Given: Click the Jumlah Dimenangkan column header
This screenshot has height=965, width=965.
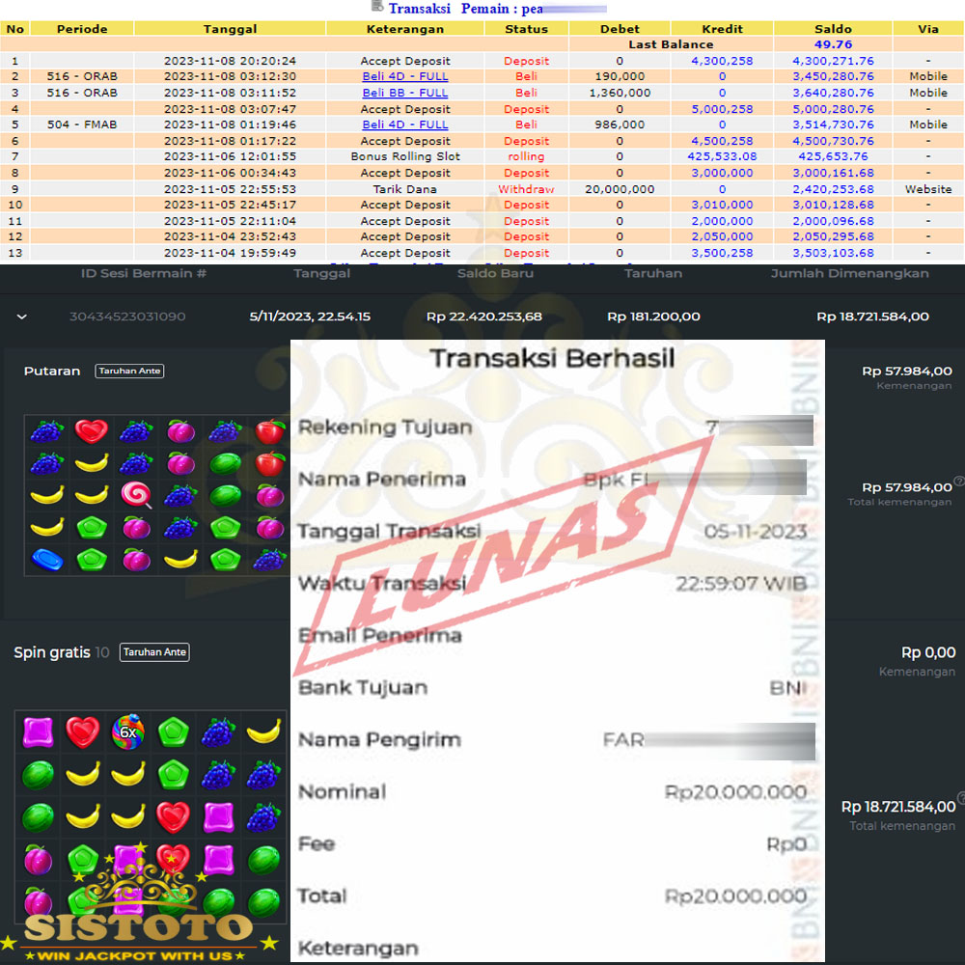Looking at the screenshot, I should 849,273.
